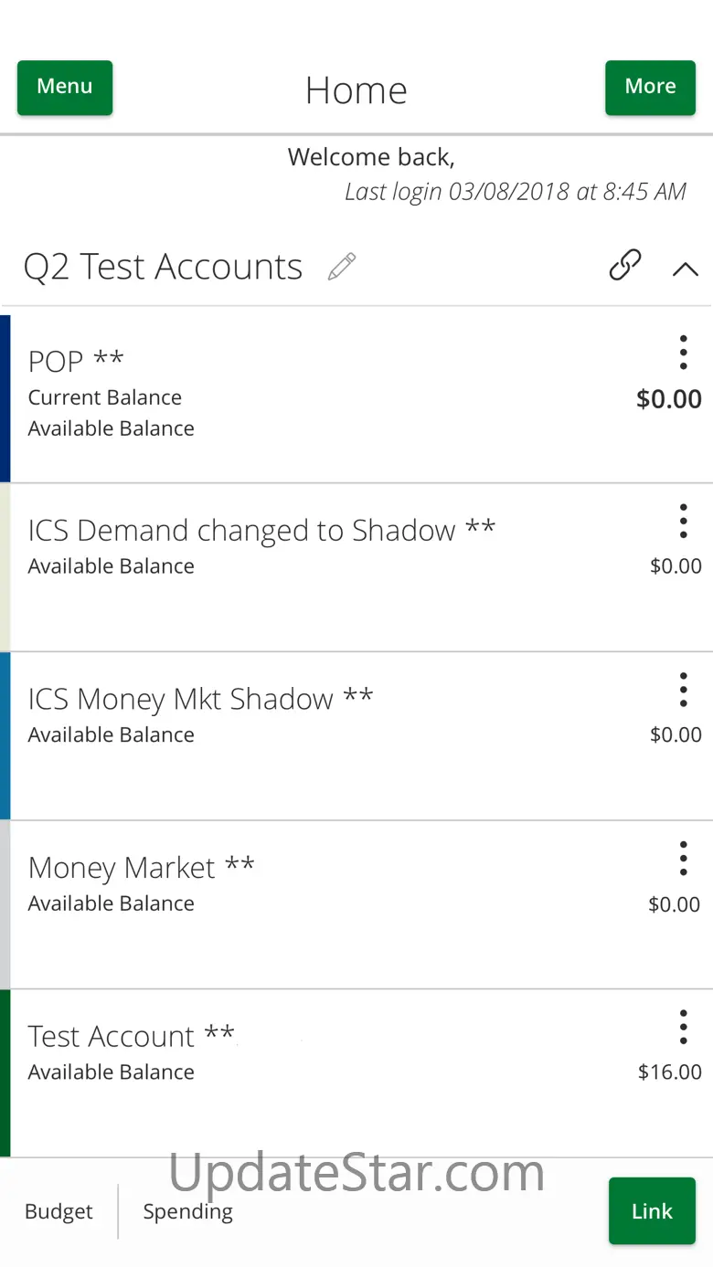Viewport: 713px width, 1267px height.
Task: Click the dark blue POP color bar
Action: [x=5, y=398]
